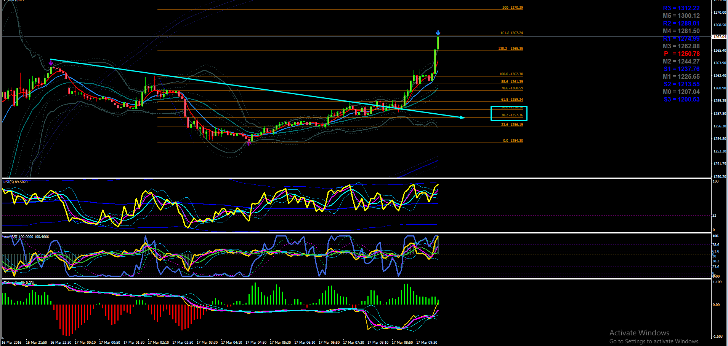The width and height of the screenshot is (728, 346).
Task: Click the red 'P = 1250.78' pivot label
Action: [x=681, y=54]
